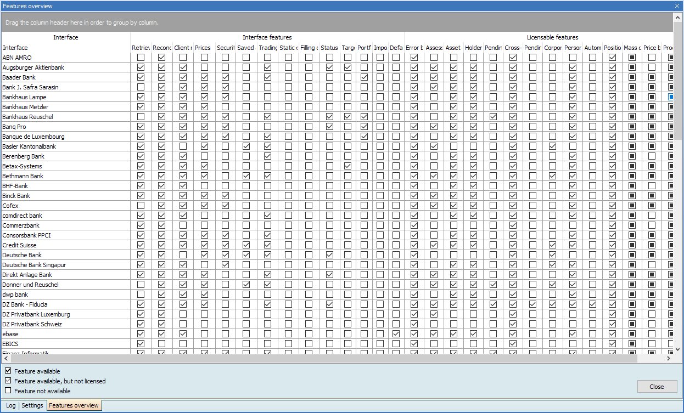The width and height of the screenshot is (684, 413).
Task: Click the vertical scrollbar up arrow
Action: (677, 16)
